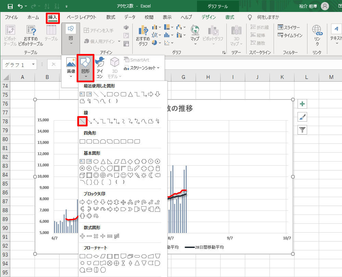Select the moon shape in 基本図形
This screenshot has width=342, height=277.
pos(151,175)
